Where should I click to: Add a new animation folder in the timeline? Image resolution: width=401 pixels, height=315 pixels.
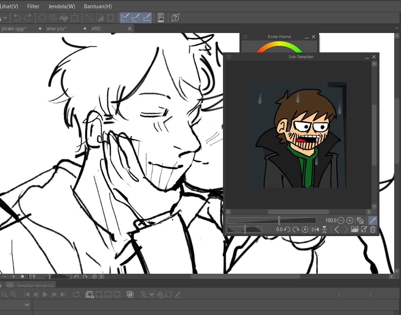coord(89,295)
